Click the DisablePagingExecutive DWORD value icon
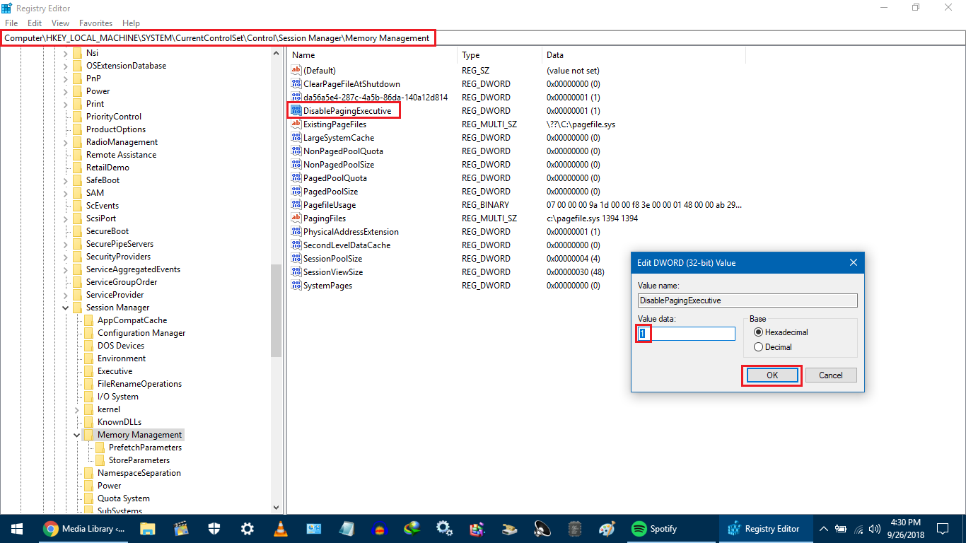Viewport: 966px width, 543px height. click(296, 111)
